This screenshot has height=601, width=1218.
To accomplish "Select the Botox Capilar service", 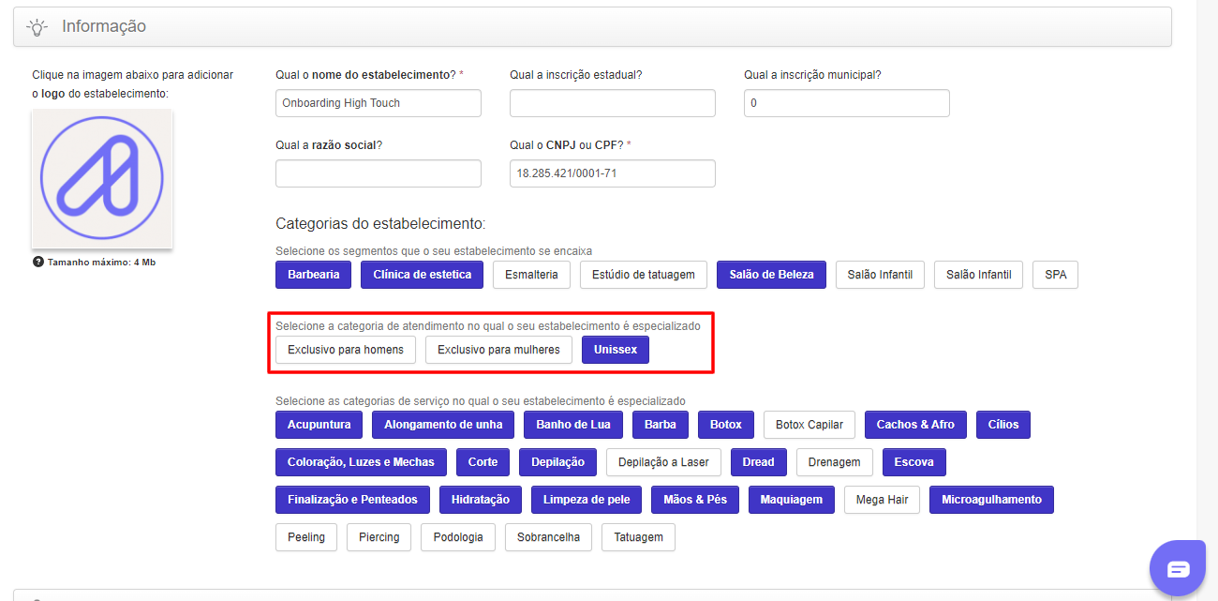I will pos(810,425).
